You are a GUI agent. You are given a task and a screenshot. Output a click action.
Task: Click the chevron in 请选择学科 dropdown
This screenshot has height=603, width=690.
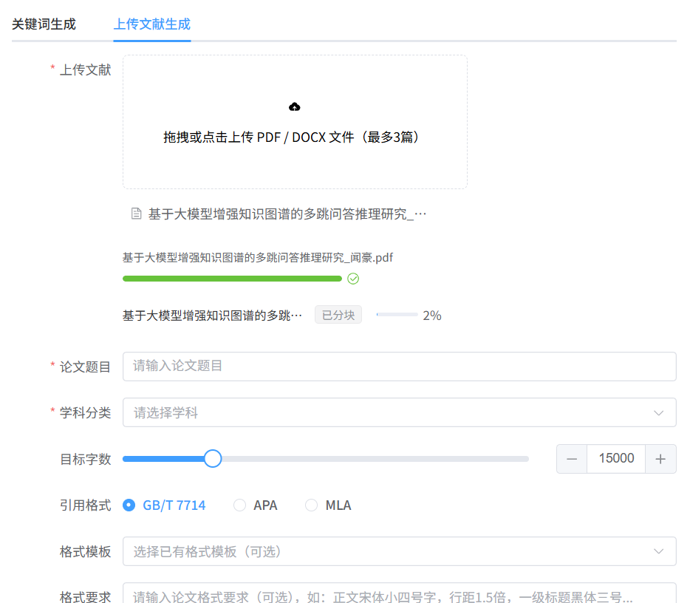click(658, 413)
